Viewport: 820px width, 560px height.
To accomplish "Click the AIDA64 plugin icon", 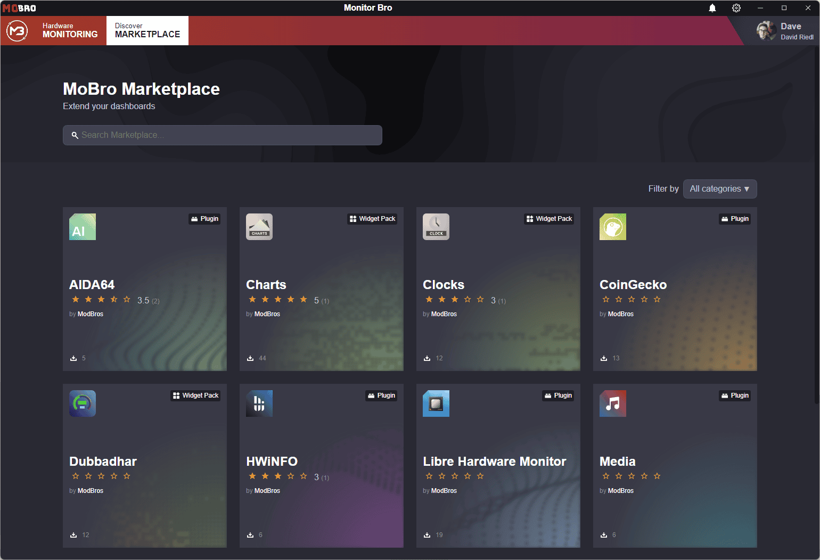I will coord(83,227).
